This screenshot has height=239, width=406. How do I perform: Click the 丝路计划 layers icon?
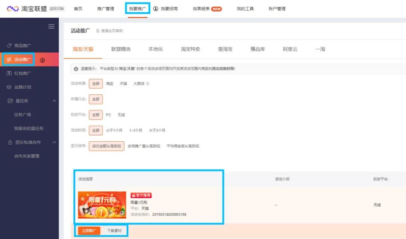click(x=9, y=87)
